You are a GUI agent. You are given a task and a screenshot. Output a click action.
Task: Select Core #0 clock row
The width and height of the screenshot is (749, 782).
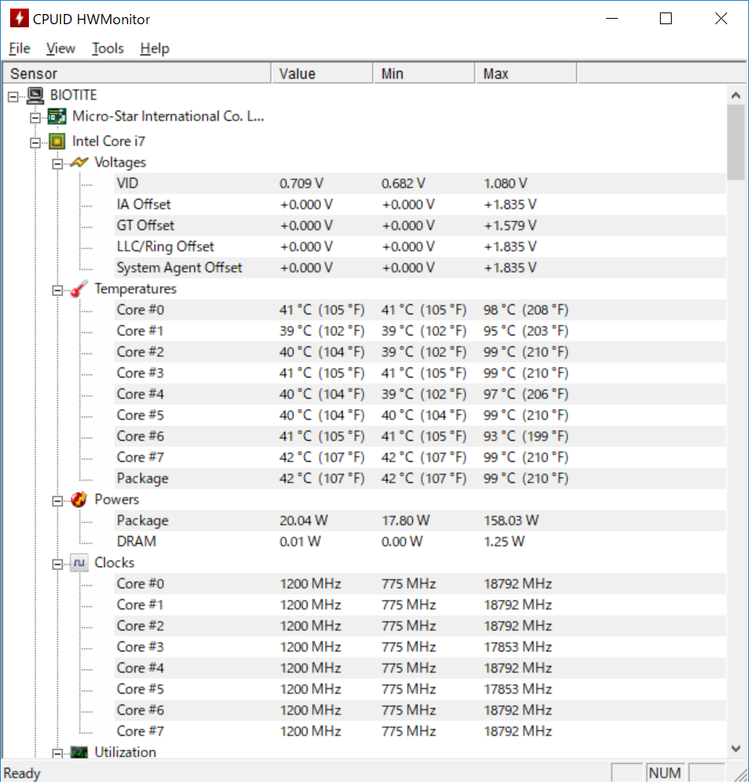419,584
